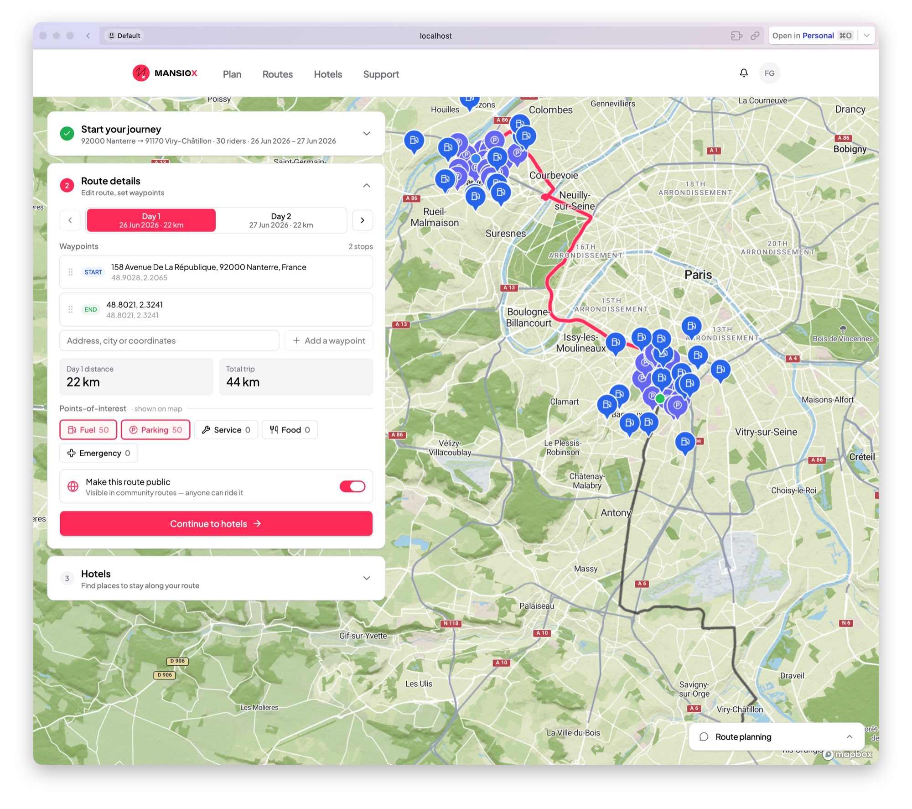Image resolution: width=912 pixels, height=809 pixels.
Task: Open the dropdown arrow next to Open in Personal
Action: click(866, 36)
